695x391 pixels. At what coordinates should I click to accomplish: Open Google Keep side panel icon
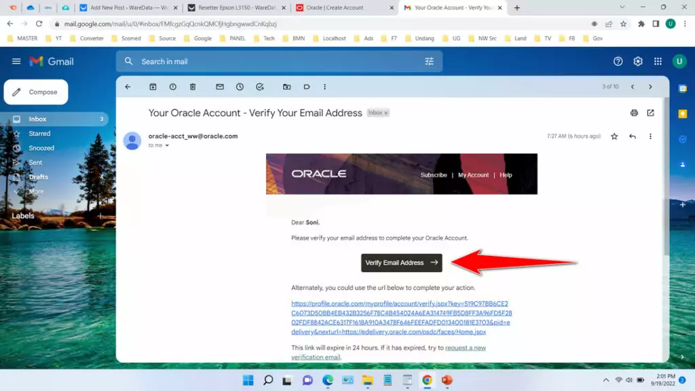click(x=683, y=114)
